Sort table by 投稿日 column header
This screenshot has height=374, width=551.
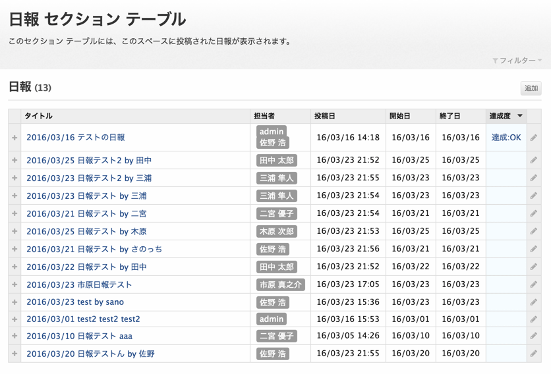pos(324,116)
